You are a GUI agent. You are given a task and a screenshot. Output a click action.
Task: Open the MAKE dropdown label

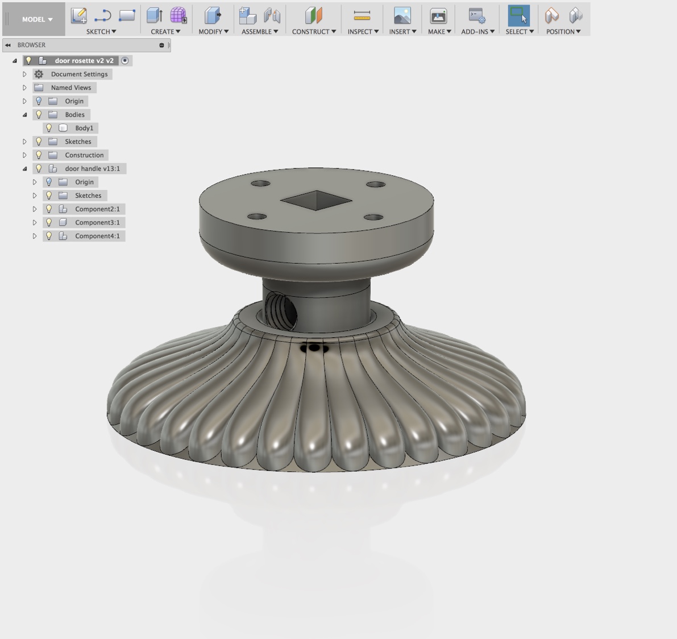(x=439, y=31)
